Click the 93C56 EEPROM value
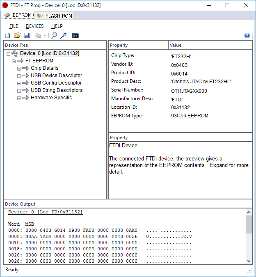The image size is (256, 277). [x=190, y=116]
